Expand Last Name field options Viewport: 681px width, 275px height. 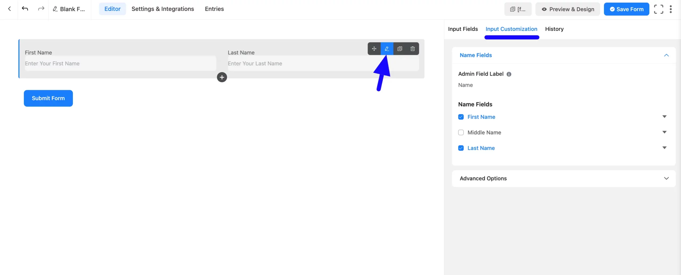664,148
